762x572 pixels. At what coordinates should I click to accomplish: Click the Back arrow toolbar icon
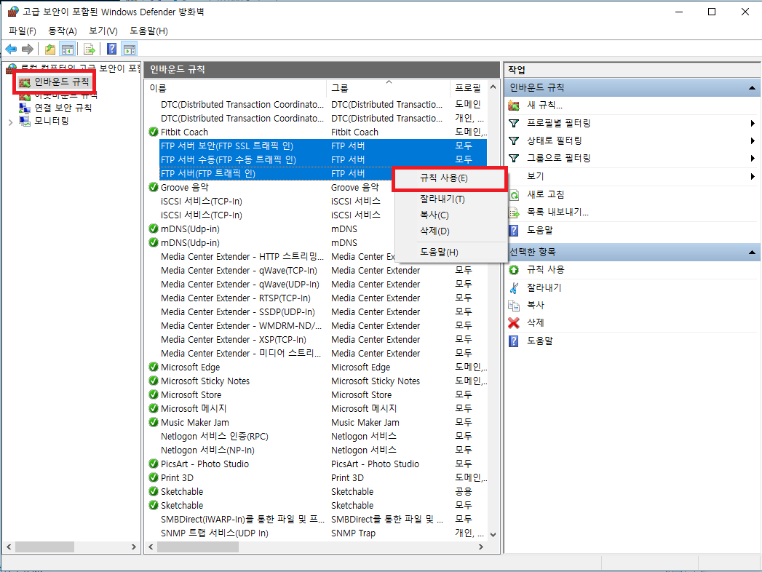(11, 49)
